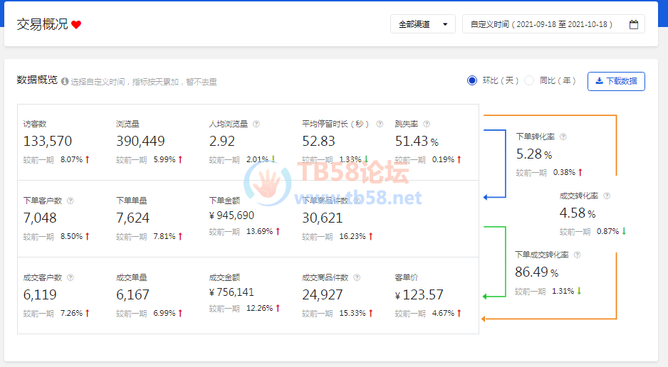Click help icon next to 下单转化率
Image resolution: width=668 pixels, height=367 pixels.
tap(563, 136)
